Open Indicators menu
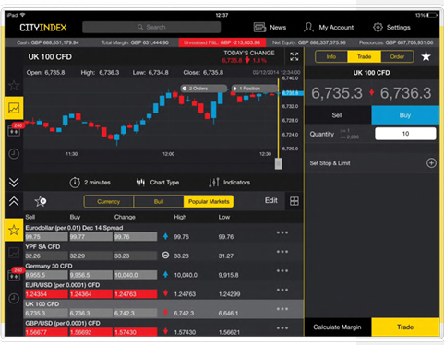 click(229, 183)
